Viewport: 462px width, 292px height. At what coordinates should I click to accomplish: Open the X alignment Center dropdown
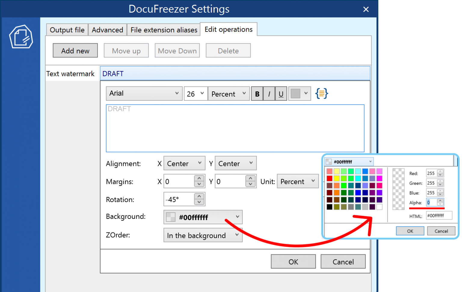pos(184,163)
